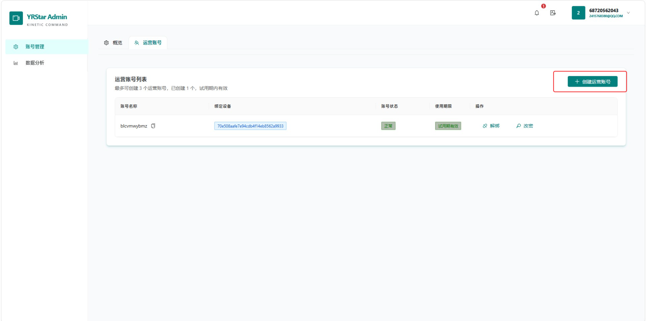Click the 试用期有效 tag
The width and height of the screenshot is (646, 321).
[x=448, y=126]
